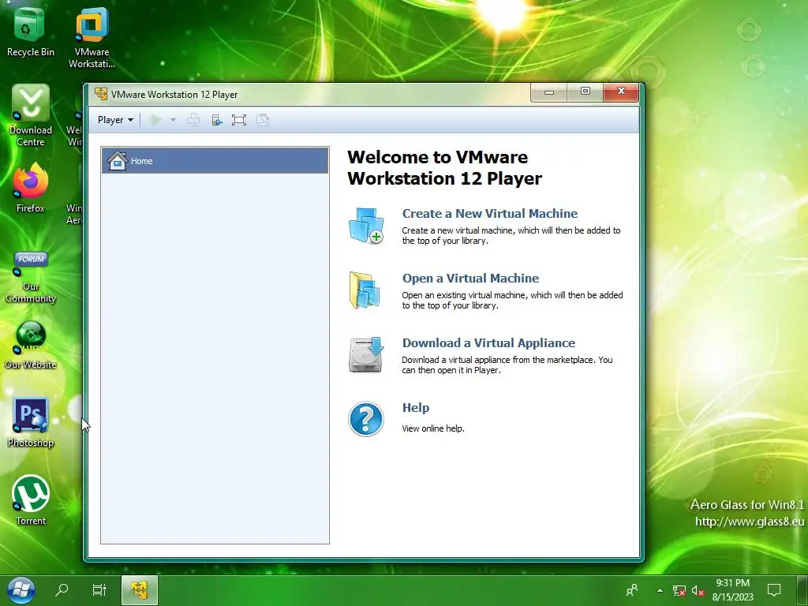
Task: Click the VMware icon in the title bar
Action: [x=101, y=94]
